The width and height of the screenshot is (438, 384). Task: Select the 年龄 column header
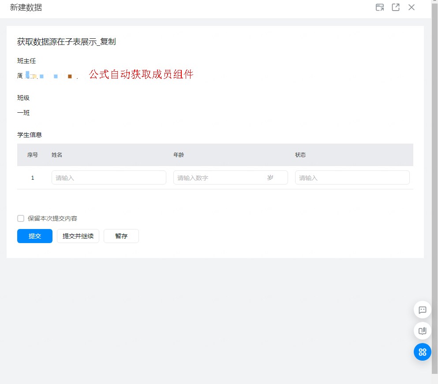point(179,155)
